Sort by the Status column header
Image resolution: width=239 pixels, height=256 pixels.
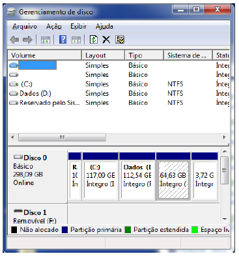point(221,55)
